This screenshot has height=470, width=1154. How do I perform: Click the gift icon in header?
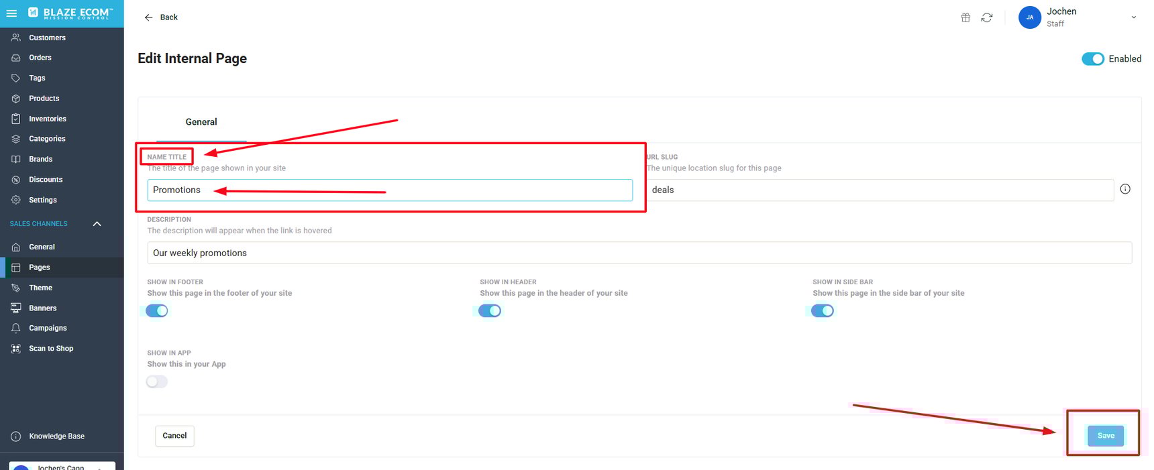(965, 17)
